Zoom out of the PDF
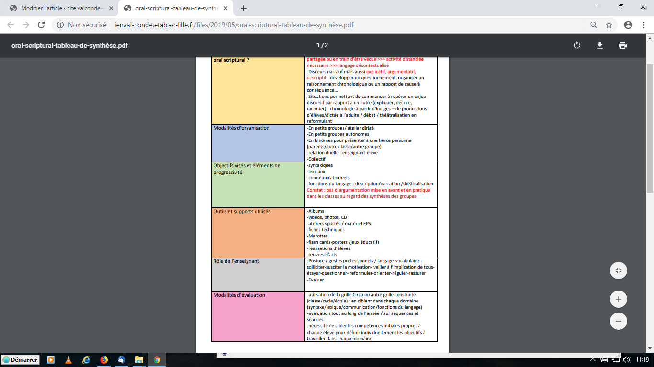Image resolution: width=654 pixels, height=367 pixels. (x=619, y=321)
